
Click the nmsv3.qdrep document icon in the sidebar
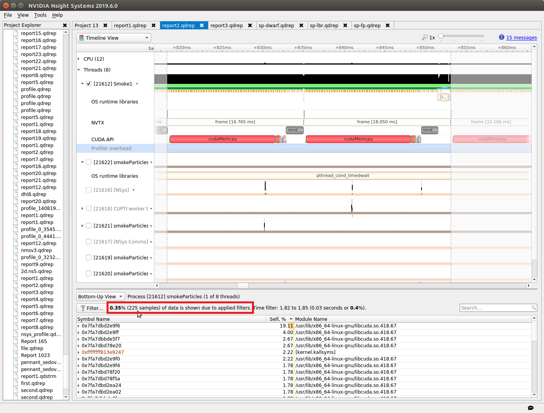coord(15,250)
